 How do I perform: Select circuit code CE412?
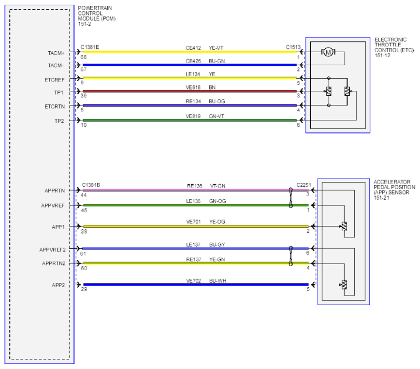(x=193, y=48)
